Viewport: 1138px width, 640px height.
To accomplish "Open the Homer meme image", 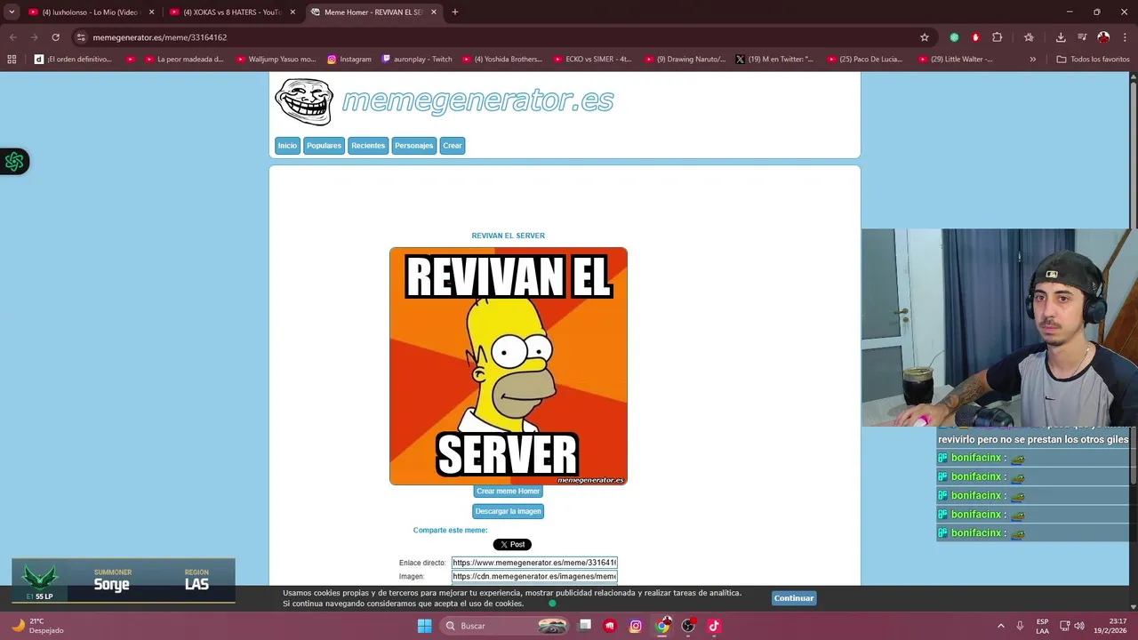I will pyautogui.click(x=509, y=366).
